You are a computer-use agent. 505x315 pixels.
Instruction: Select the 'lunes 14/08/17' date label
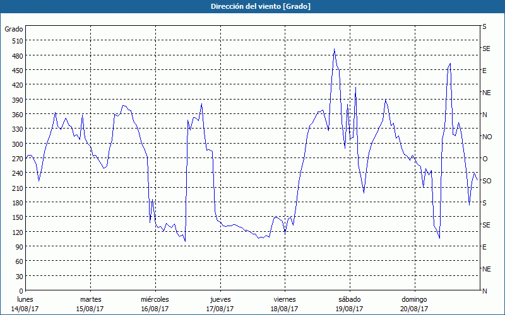coord(25,304)
